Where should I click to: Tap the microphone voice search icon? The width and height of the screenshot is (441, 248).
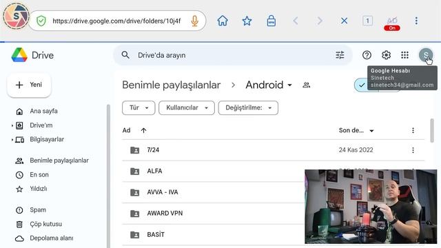[x=194, y=21]
